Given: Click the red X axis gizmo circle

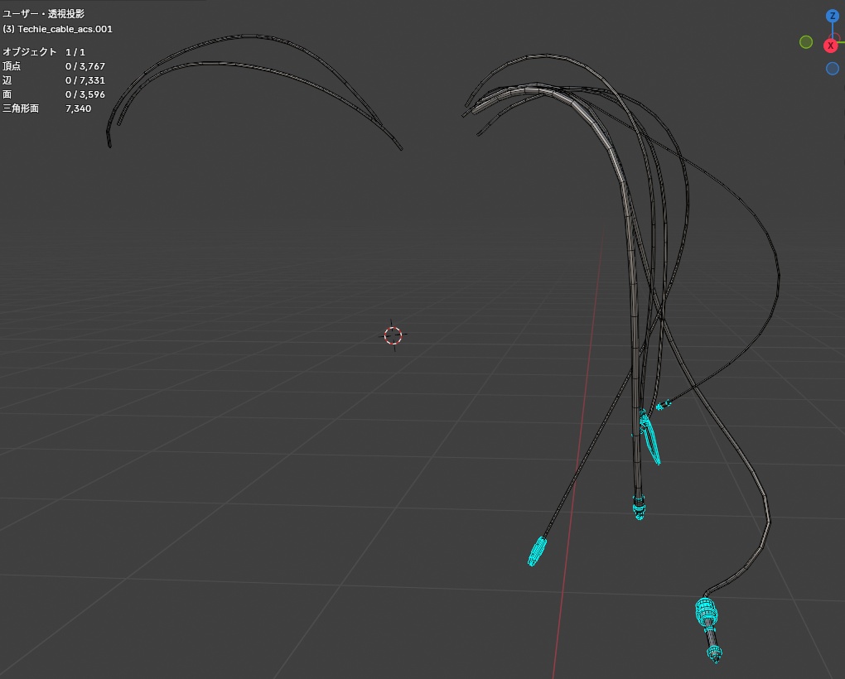Looking at the screenshot, I should 831,46.
